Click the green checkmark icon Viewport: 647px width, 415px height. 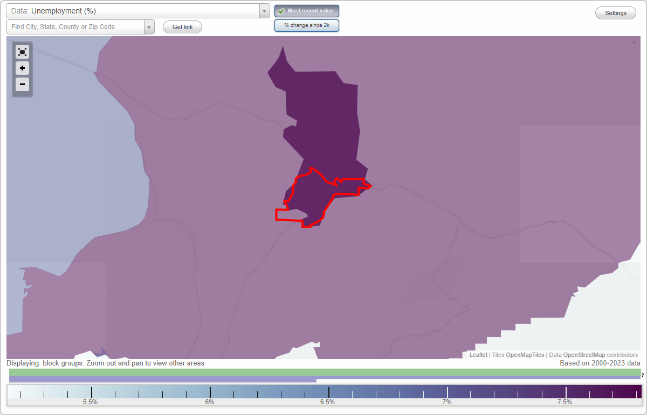[280, 10]
